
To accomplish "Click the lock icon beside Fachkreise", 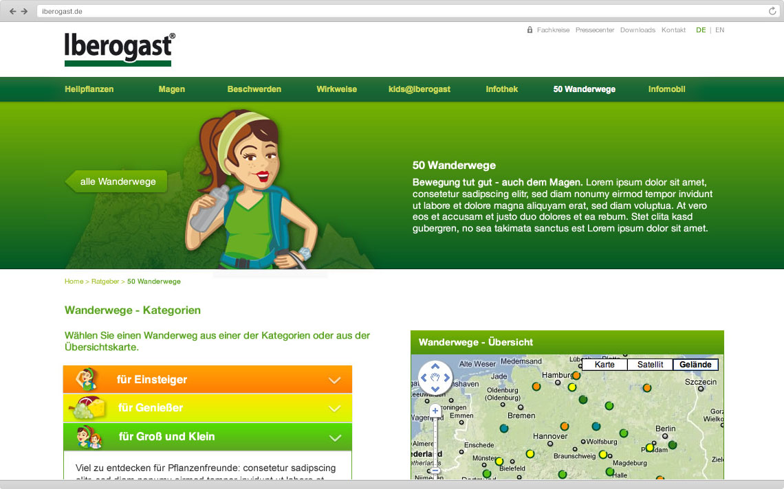I will pyautogui.click(x=530, y=30).
